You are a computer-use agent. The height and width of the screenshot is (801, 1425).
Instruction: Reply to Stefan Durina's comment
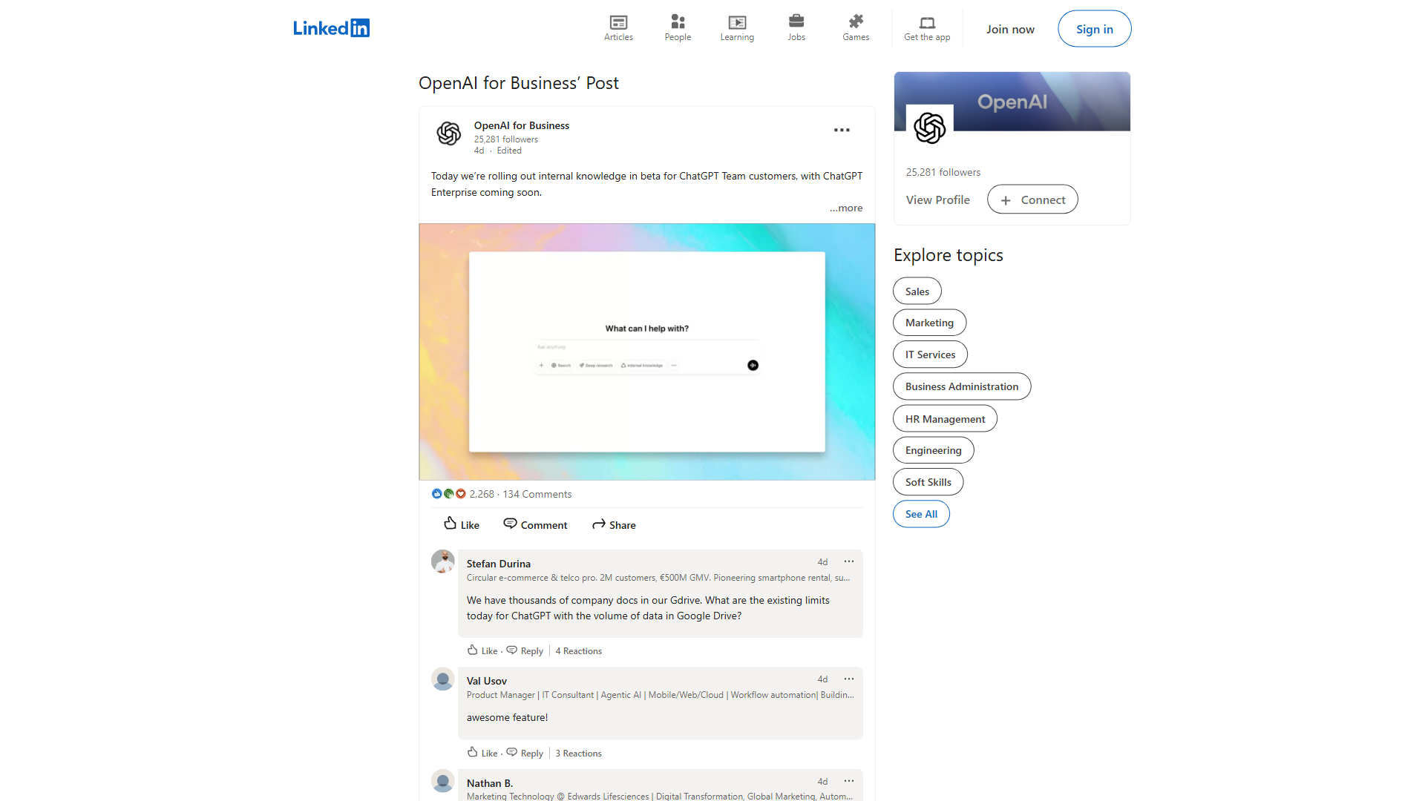click(x=525, y=650)
